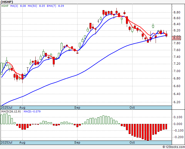Image resolution: width=185 pixels, height=149 pixels.
Task: Click Sep on the price chart date axis
Action: 77,108
